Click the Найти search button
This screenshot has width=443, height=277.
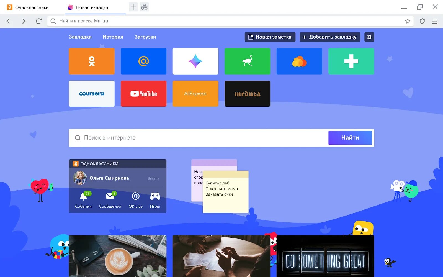[x=350, y=138]
